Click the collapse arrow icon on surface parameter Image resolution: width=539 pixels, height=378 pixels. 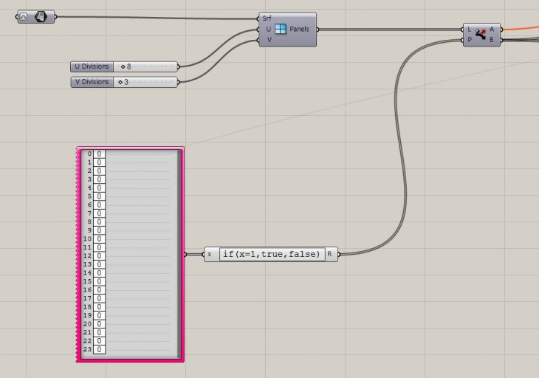[24, 16]
